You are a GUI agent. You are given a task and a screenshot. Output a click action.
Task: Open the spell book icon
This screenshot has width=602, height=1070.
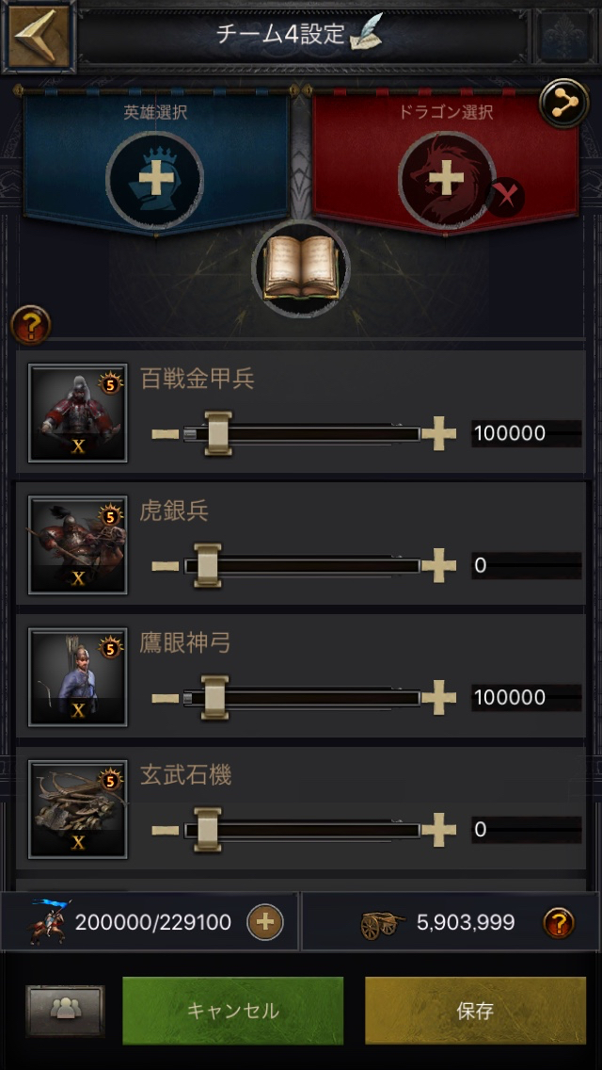click(301, 268)
